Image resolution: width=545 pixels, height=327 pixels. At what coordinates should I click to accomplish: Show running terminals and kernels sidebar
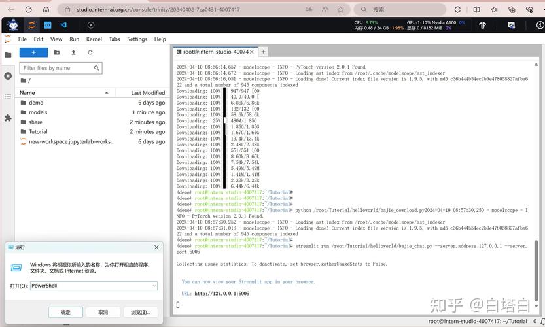(8, 76)
